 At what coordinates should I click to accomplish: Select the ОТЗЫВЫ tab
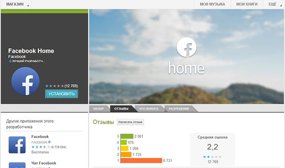[x=121, y=108]
